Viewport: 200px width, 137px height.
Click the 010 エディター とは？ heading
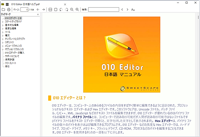click(69, 98)
